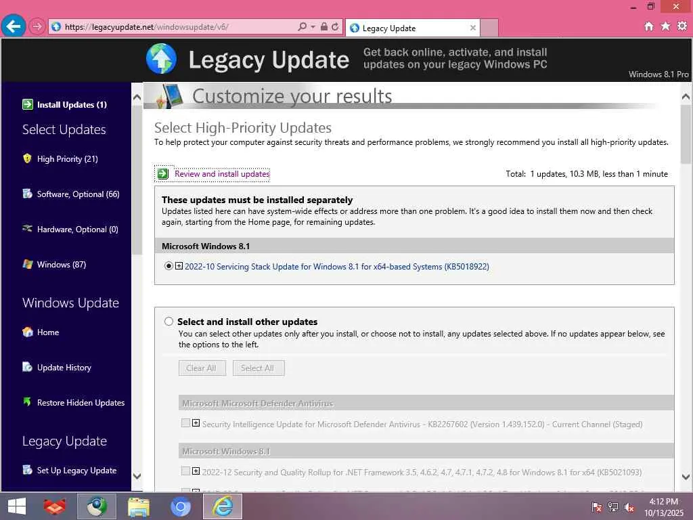
Task: Click the Set Up Legacy Update icon
Action: click(x=27, y=470)
